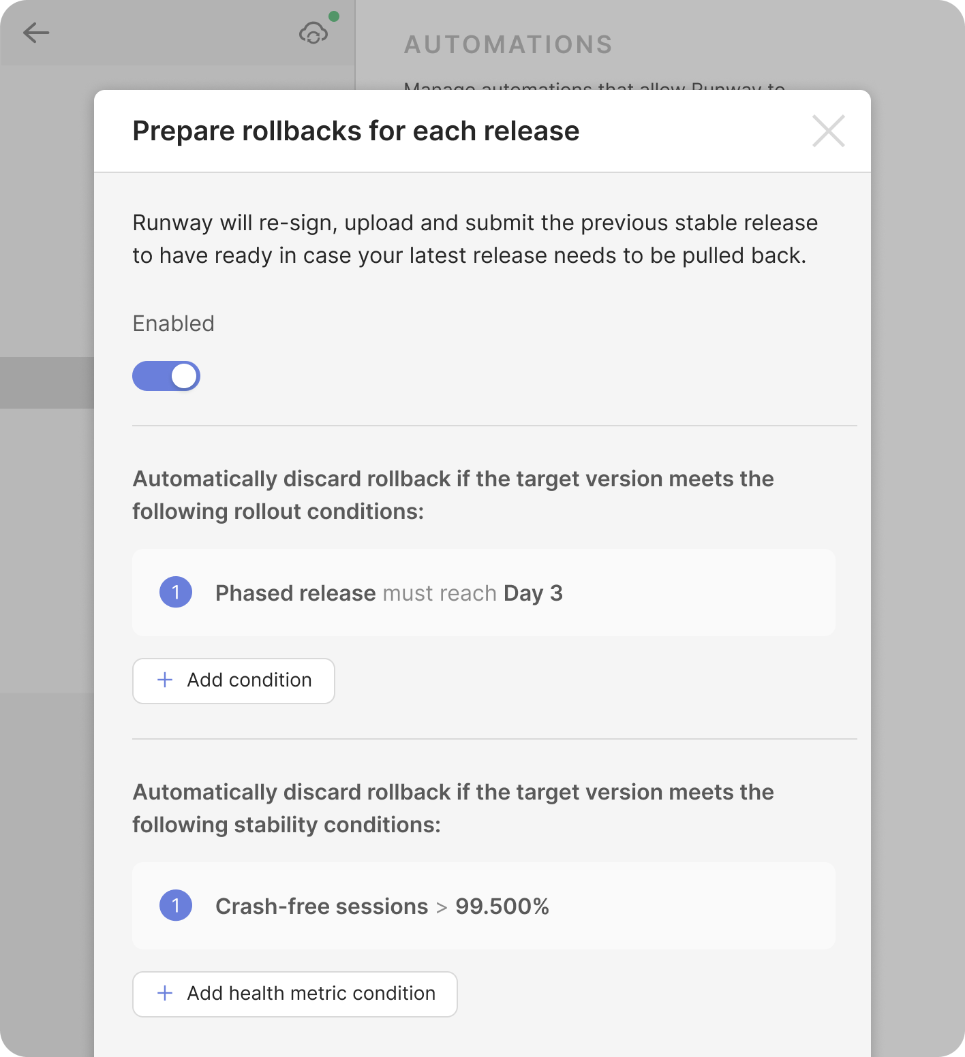The image size is (965, 1057).
Task: Select the highlighted item in left sidebar
Action: pos(46,383)
